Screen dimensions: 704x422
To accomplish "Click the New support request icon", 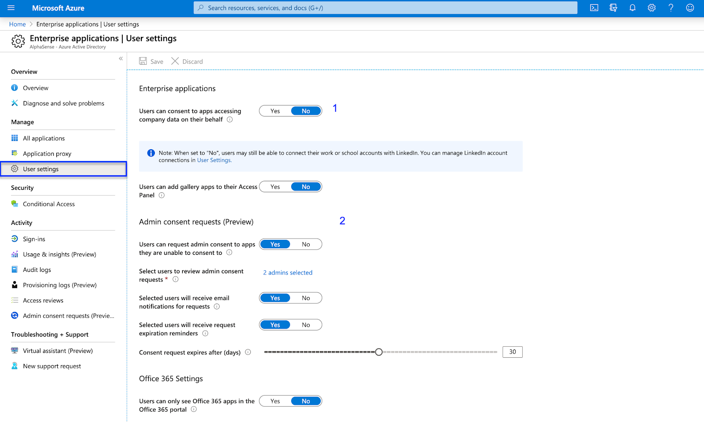I will tap(15, 366).
